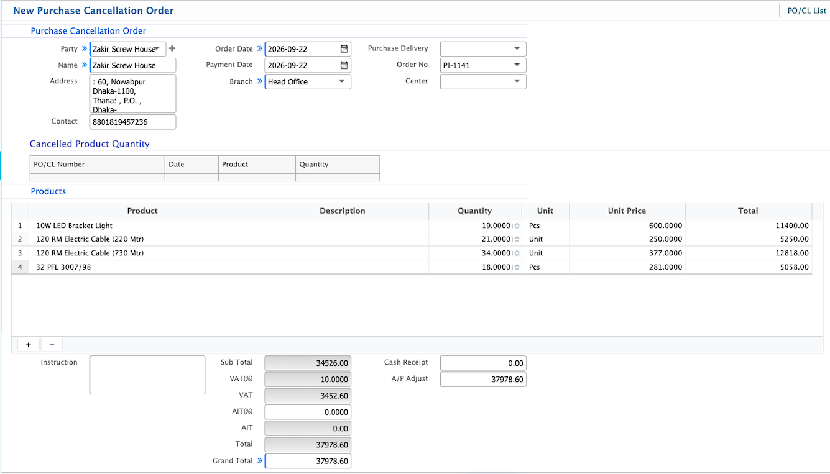The width and height of the screenshot is (830, 474).
Task: Focus the Grand Total field
Action: (308, 461)
